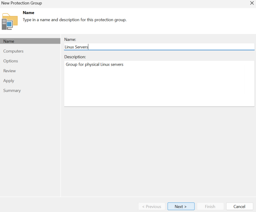The width and height of the screenshot is (256, 212).
Task: Jump to the Review wizard step
Action: [10, 71]
